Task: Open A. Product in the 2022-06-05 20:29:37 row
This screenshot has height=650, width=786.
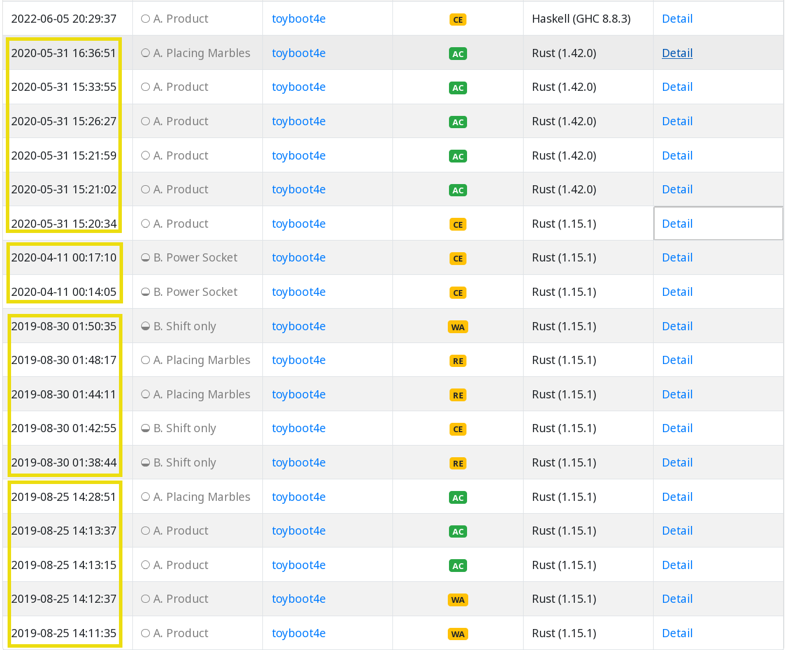Action: click(x=181, y=19)
